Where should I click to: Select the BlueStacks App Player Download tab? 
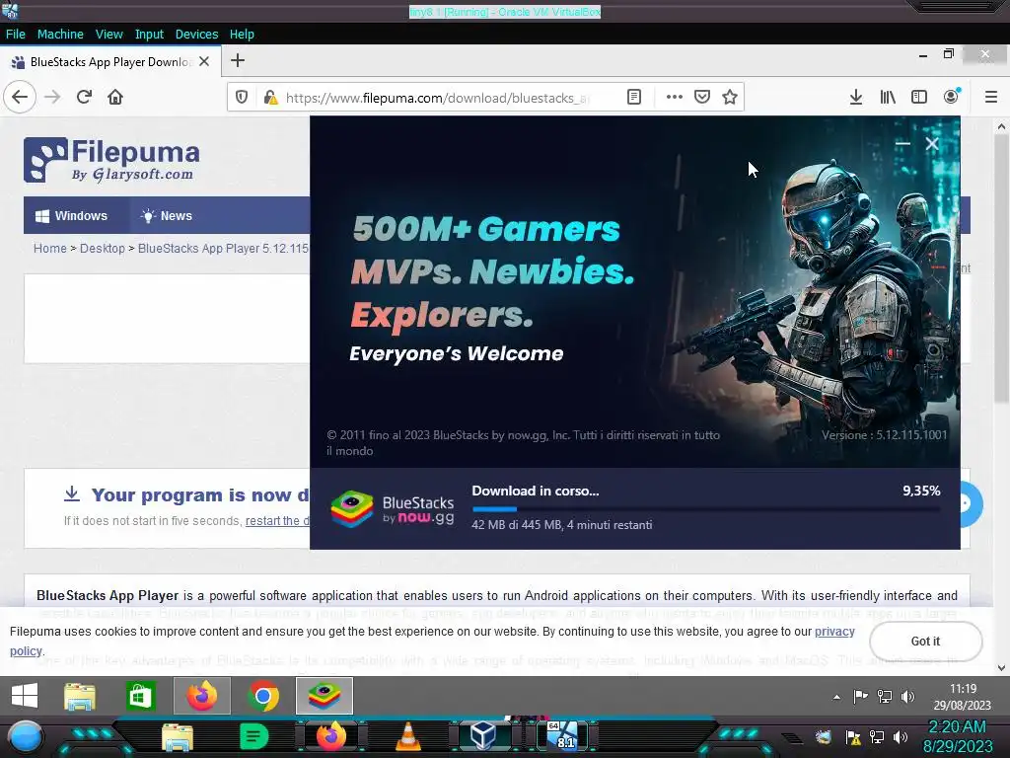[110, 62]
